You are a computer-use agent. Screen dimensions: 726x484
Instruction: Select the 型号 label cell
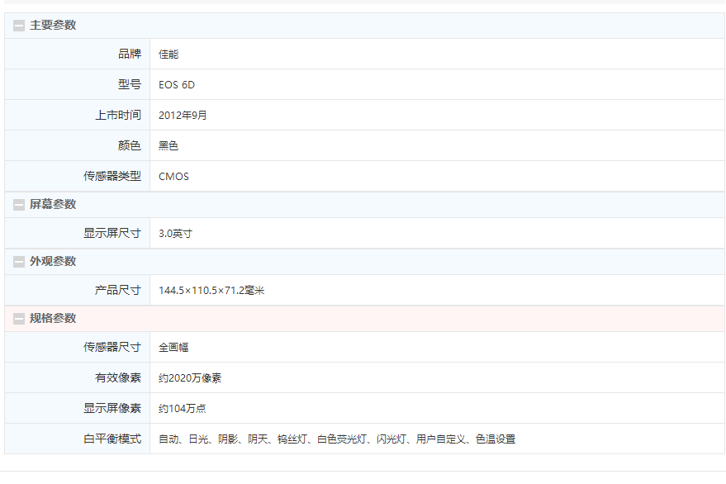click(x=78, y=84)
